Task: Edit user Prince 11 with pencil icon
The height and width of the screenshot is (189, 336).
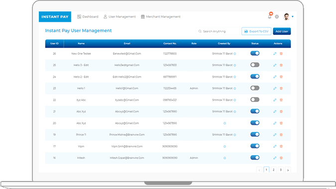Action: click(275, 135)
